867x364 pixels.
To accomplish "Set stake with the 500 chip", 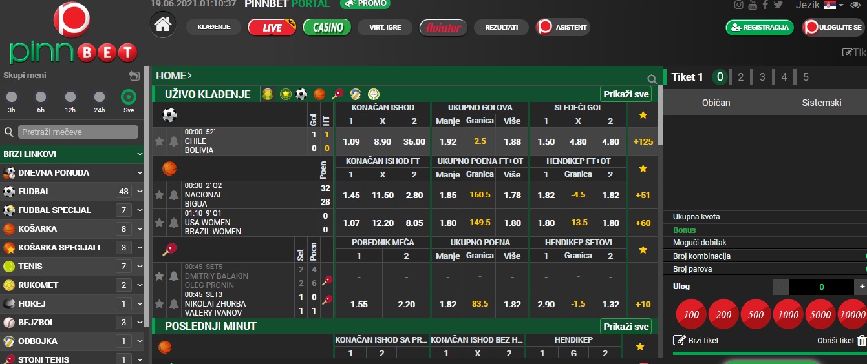I will click(757, 315).
